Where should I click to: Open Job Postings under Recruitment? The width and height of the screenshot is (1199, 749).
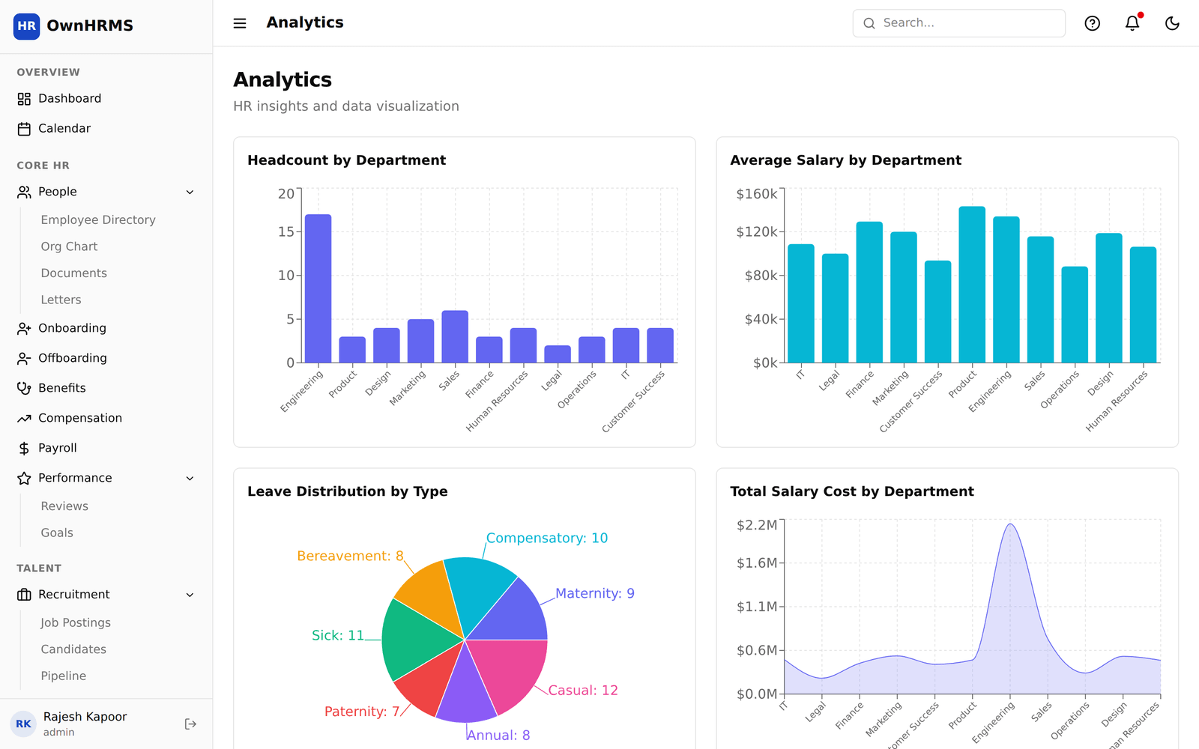(76, 623)
